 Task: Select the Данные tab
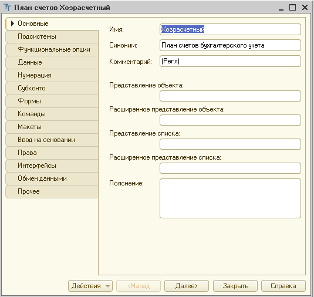tap(52, 62)
